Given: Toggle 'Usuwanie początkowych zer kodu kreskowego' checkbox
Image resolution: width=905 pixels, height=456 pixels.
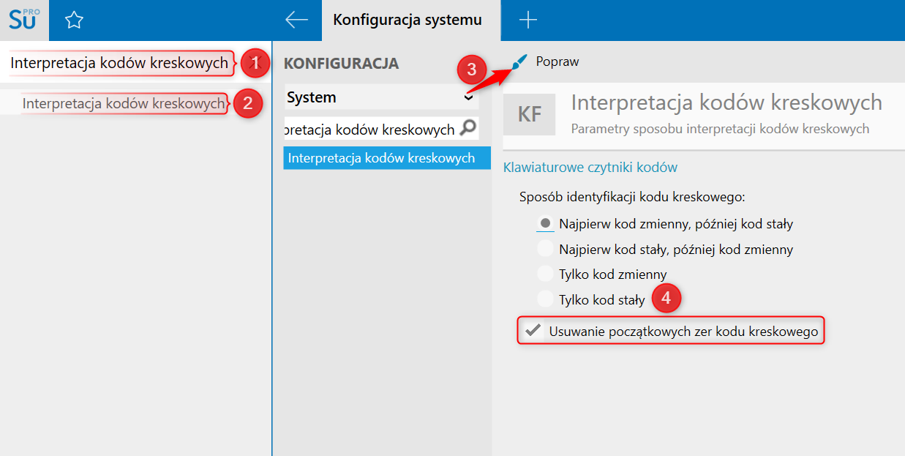Looking at the screenshot, I should [x=533, y=332].
